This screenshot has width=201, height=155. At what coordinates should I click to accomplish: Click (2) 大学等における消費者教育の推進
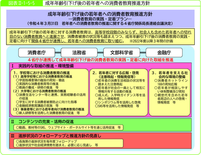(x=39, y=91)
